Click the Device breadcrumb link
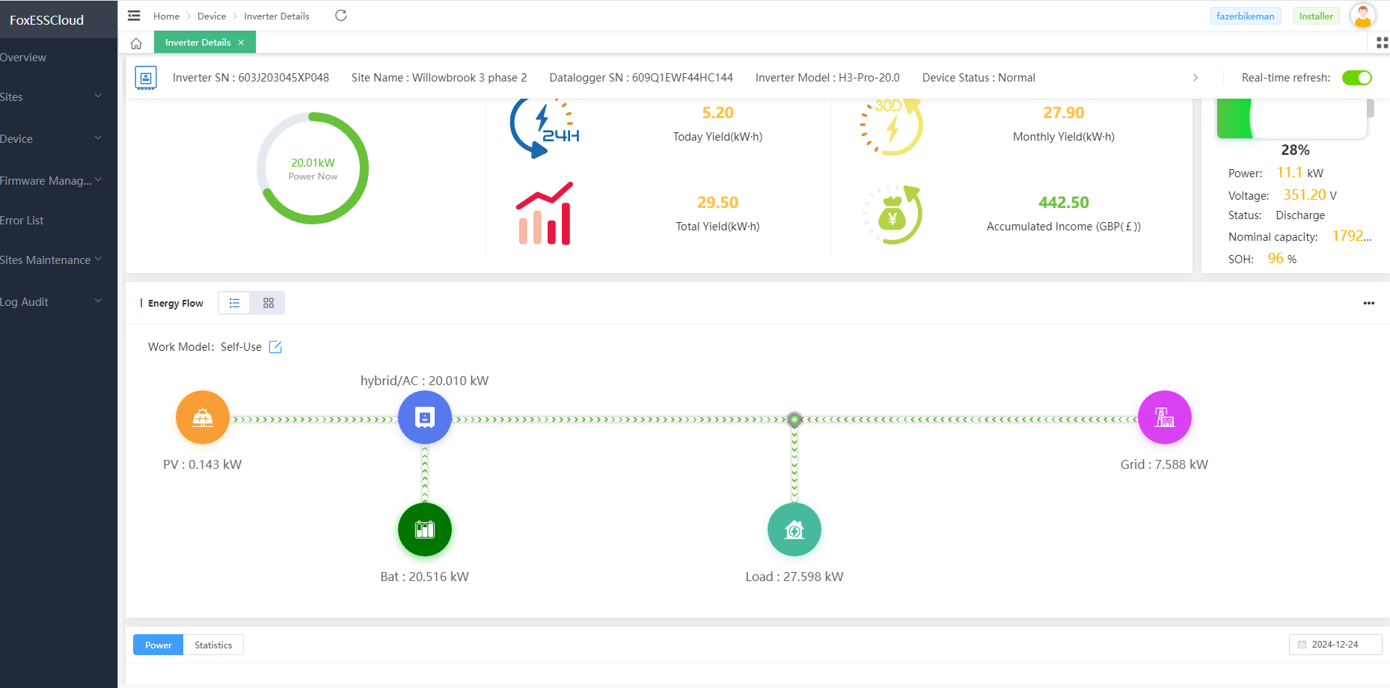The width and height of the screenshot is (1390, 688). (212, 16)
